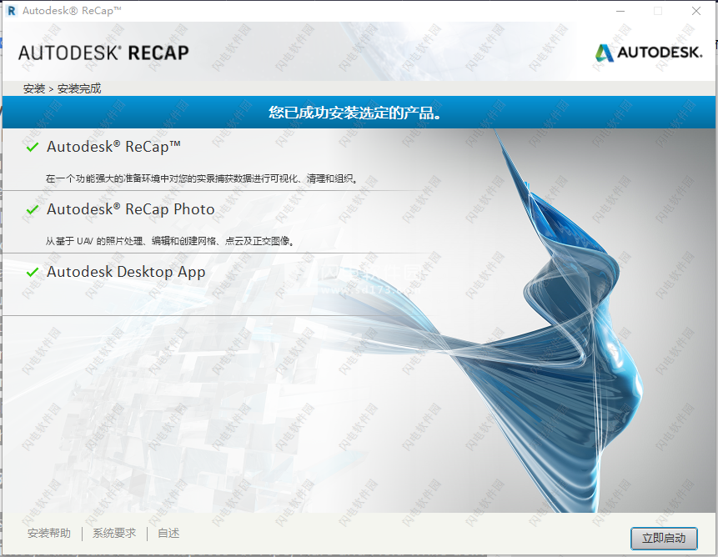
Task: Click the Autodesk logo at top right
Action: 649,53
